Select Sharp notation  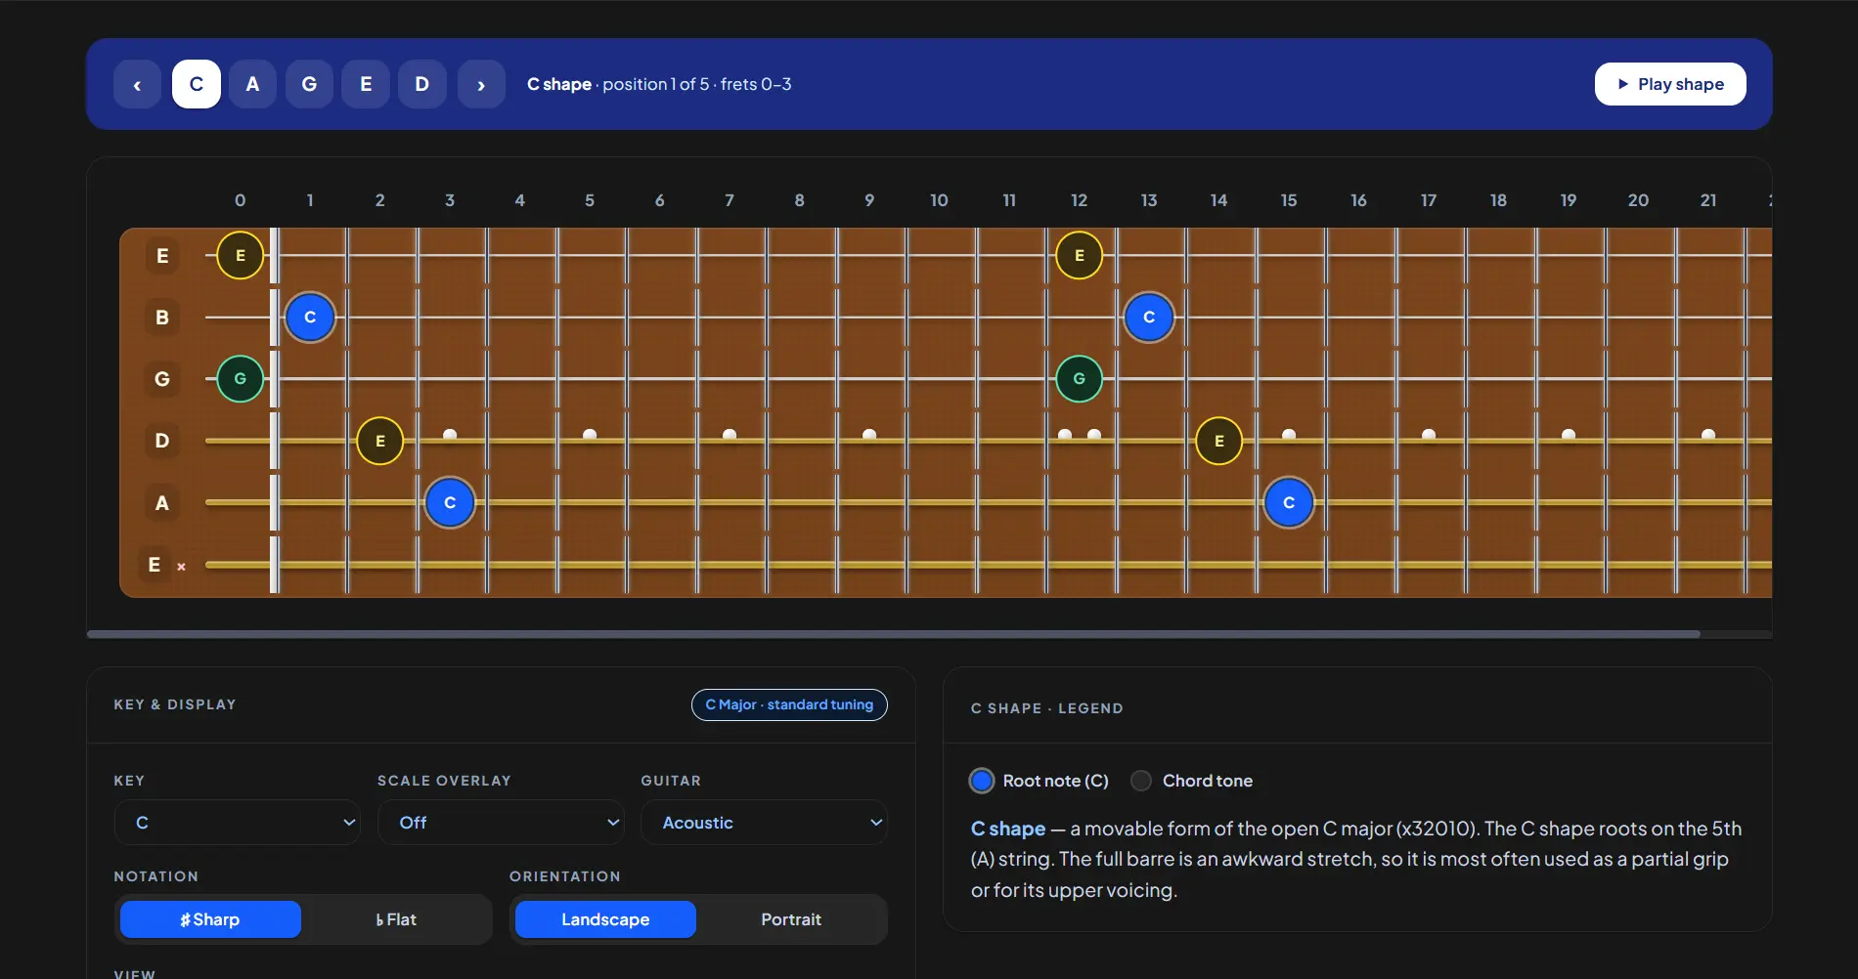point(210,919)
